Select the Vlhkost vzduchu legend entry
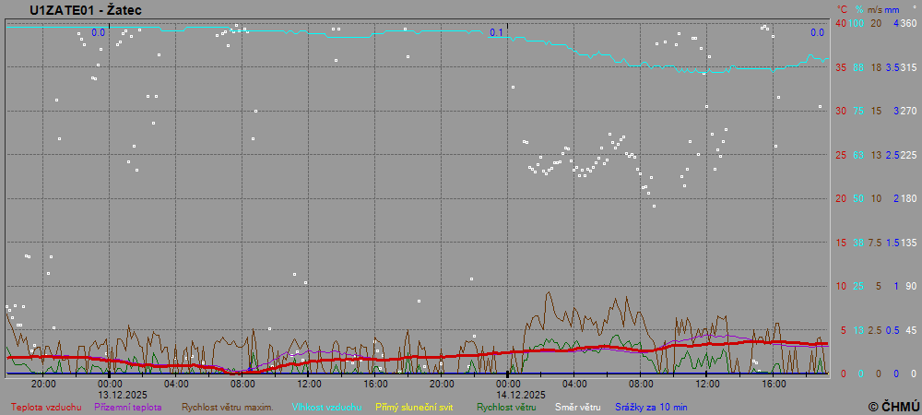Viewport: 922px width, 415px height. (327, 407)
